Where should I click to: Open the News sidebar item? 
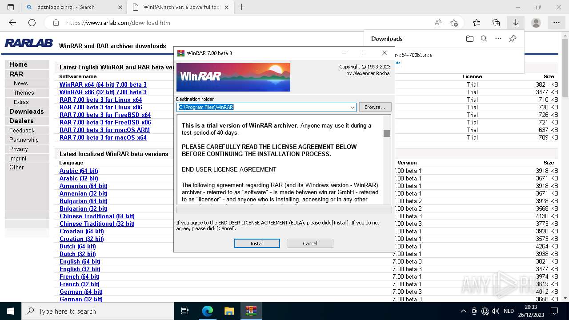point(20,83)
